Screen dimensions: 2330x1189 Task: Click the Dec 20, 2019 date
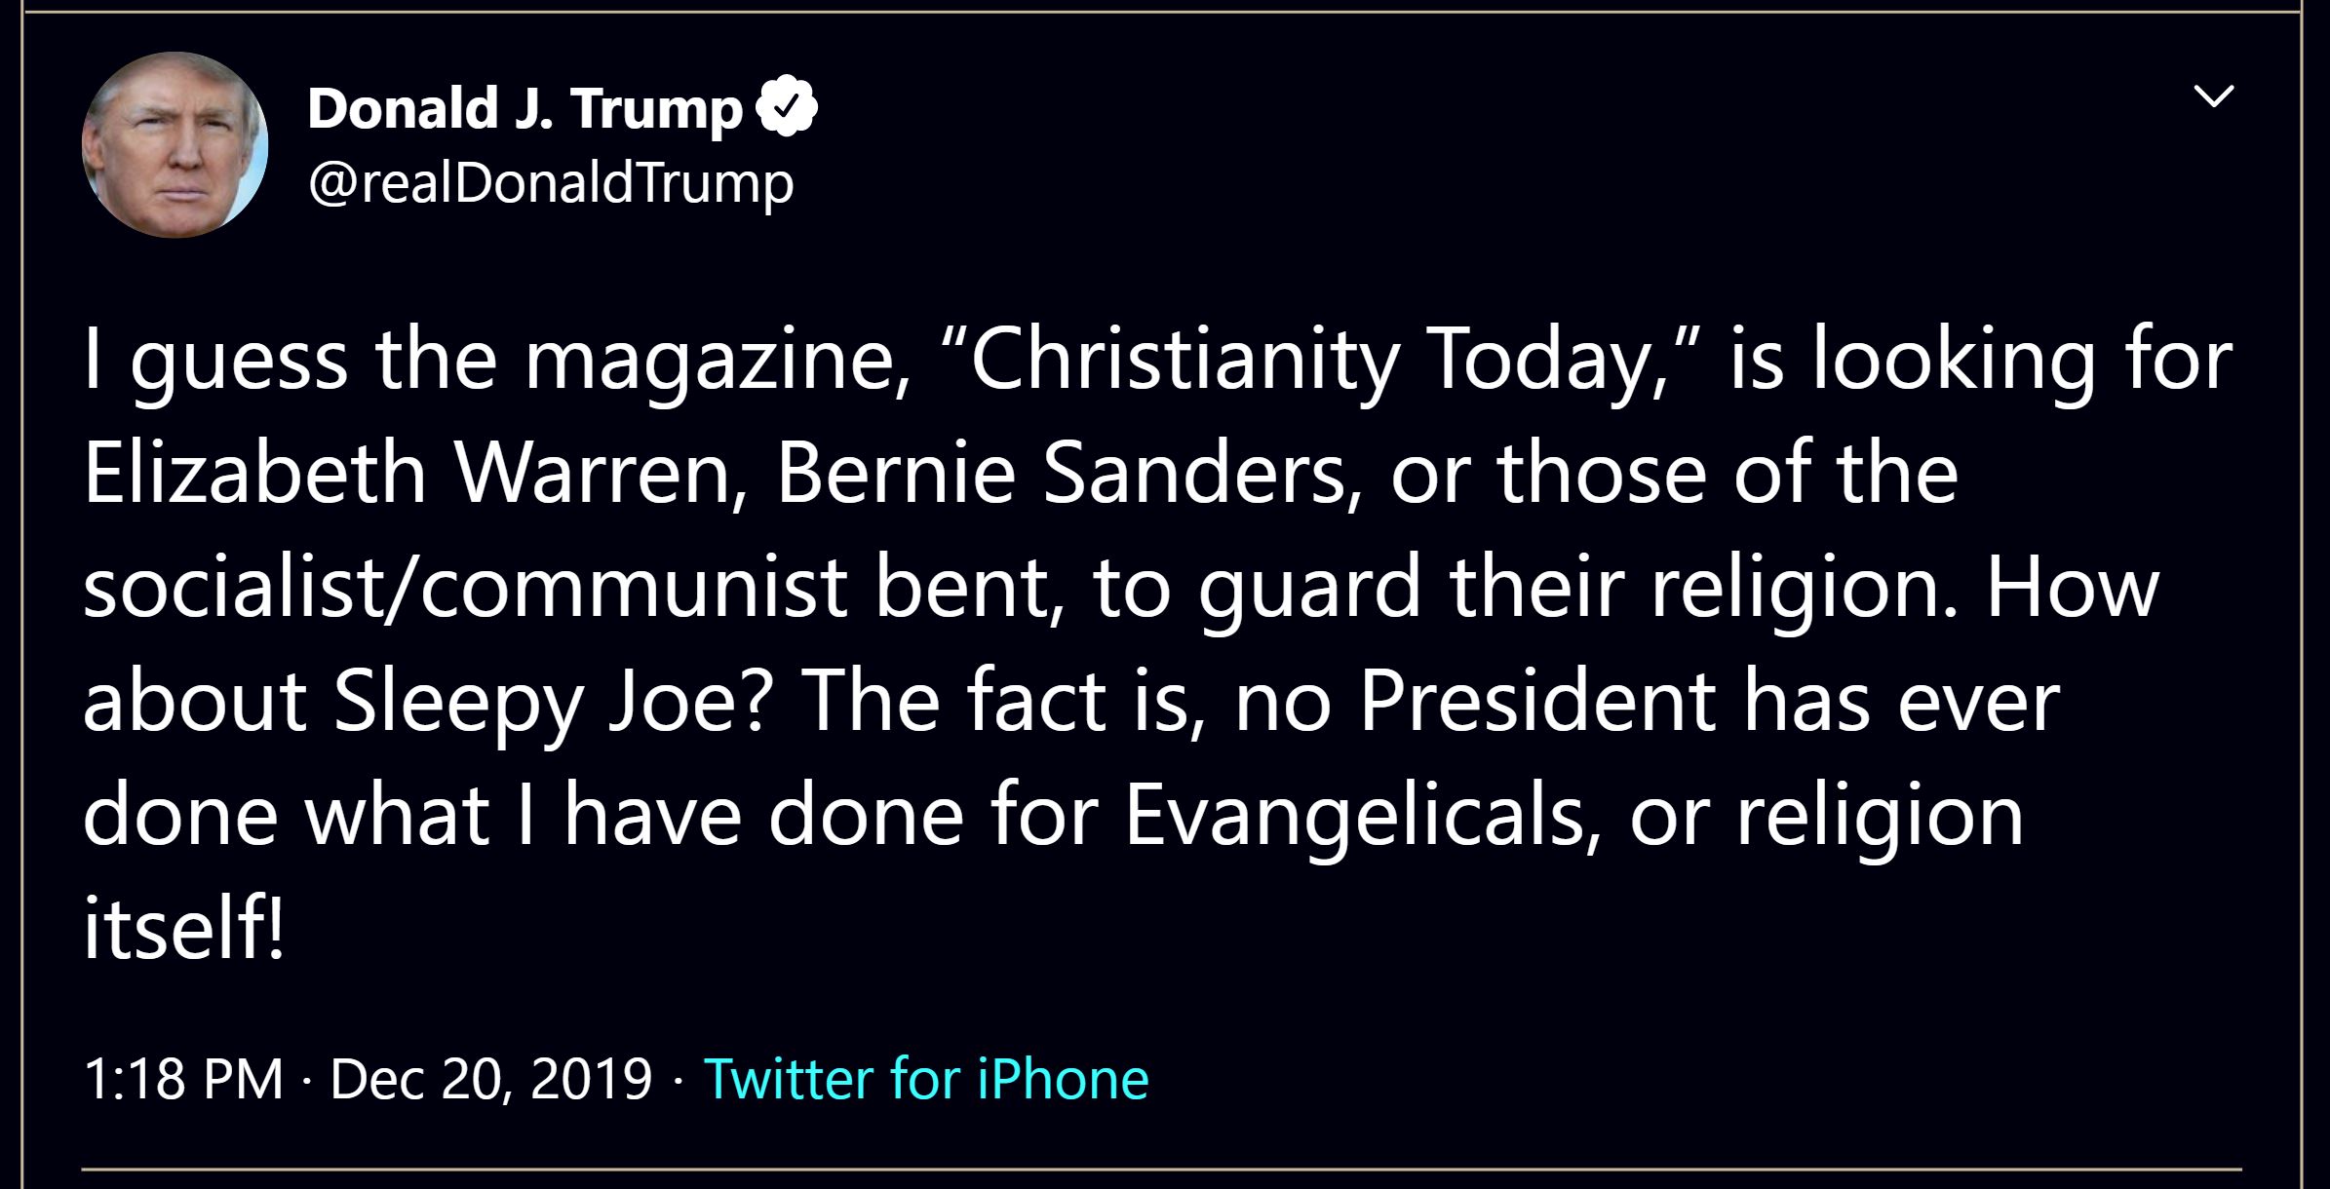pyautogui.click(x=490, y=1079)
